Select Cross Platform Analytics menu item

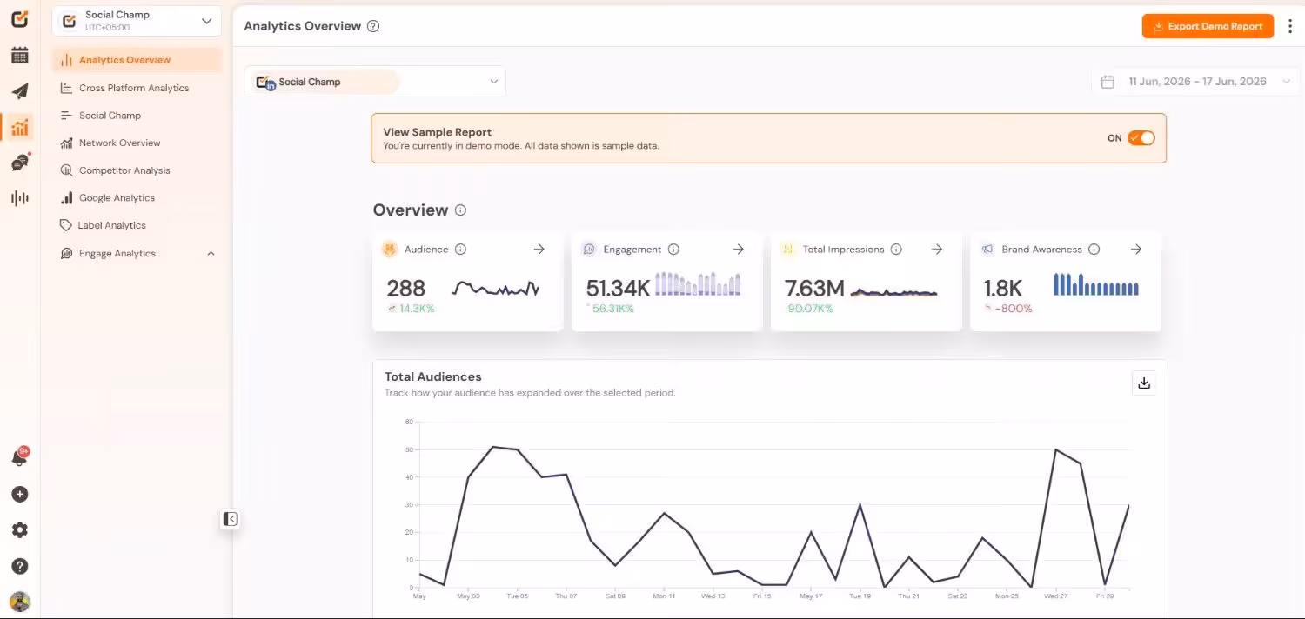tap(134, 88)
